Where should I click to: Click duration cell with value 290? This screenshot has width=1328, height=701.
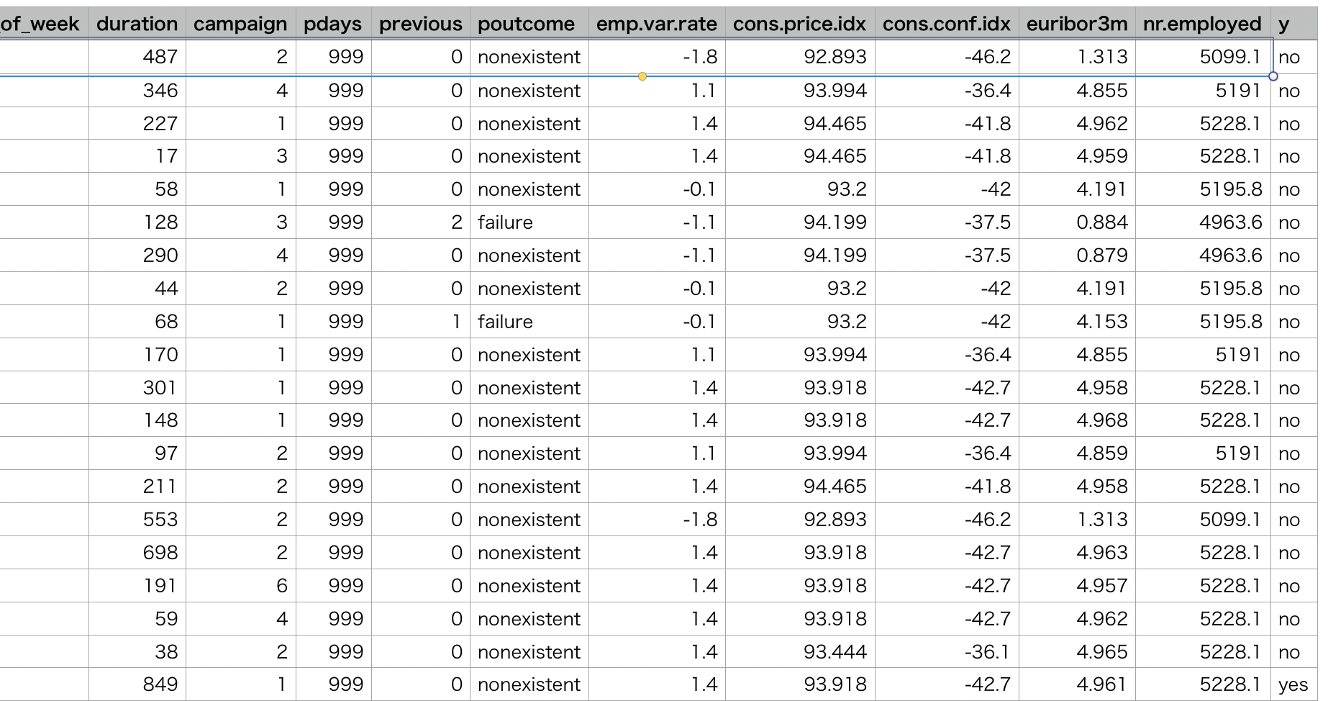pos(137,255)
